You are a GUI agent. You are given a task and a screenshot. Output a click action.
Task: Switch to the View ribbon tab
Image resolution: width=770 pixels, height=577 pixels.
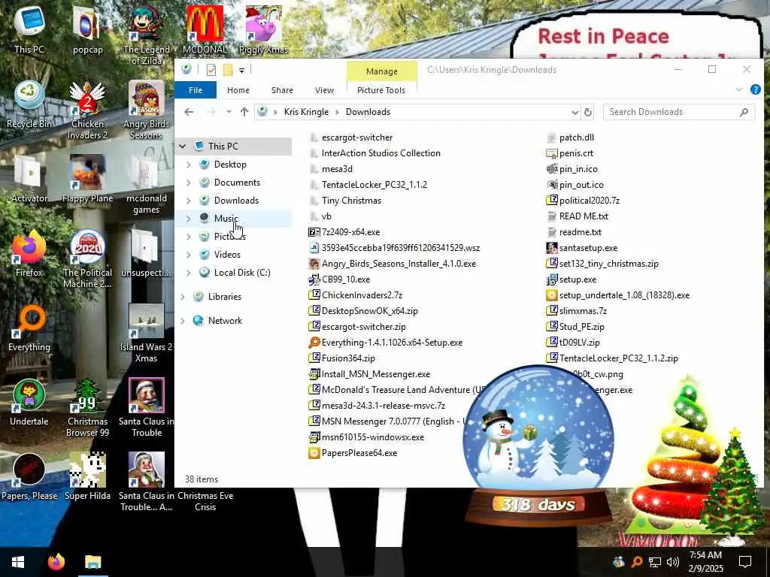coord(324,90)
